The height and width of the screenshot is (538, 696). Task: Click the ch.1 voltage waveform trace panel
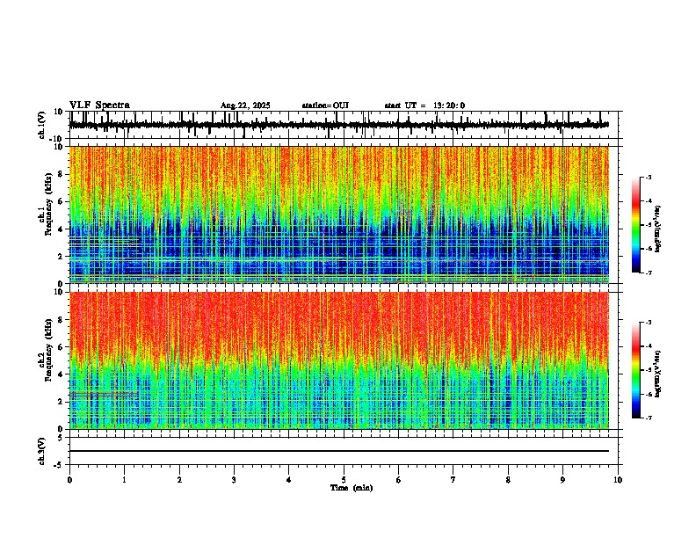[344, 125]
